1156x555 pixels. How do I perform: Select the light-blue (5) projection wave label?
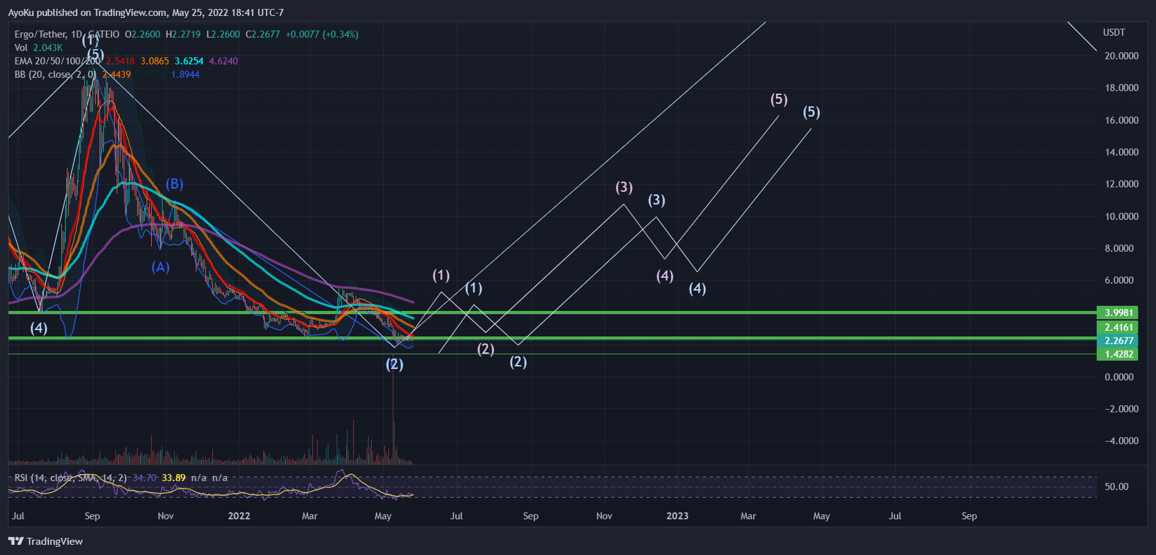click(x=812, y=112)
